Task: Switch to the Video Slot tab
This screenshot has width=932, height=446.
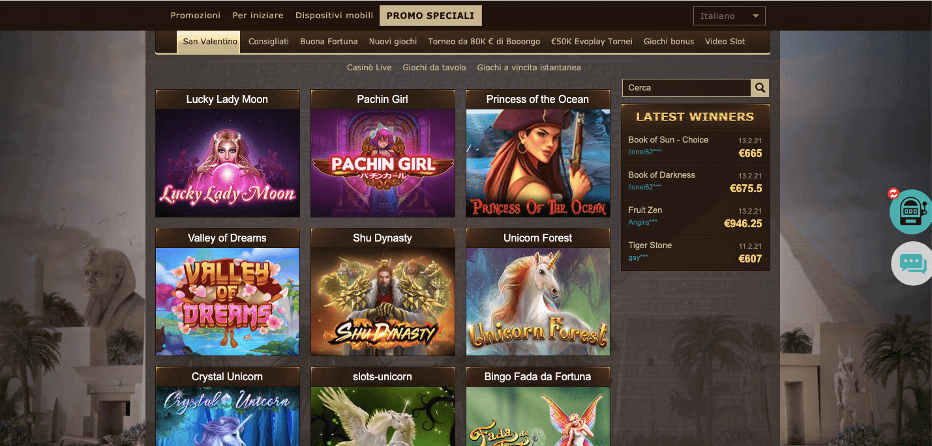Action: (x=725, y=41)
